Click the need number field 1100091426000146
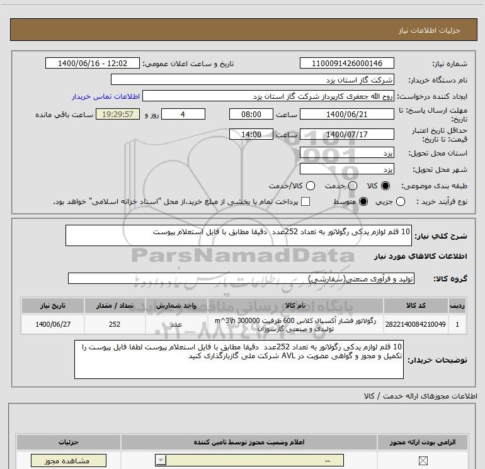 346,63
